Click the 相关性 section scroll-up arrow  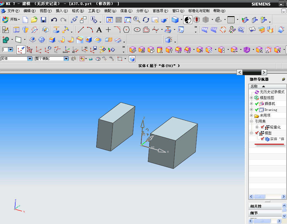click(x=284, y=205)
